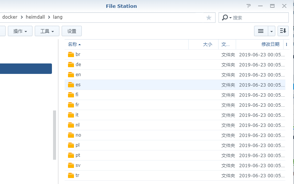Screen dimensions: 294x184
Task: Switch to list view mode icon
Action: tap(261, 31)
